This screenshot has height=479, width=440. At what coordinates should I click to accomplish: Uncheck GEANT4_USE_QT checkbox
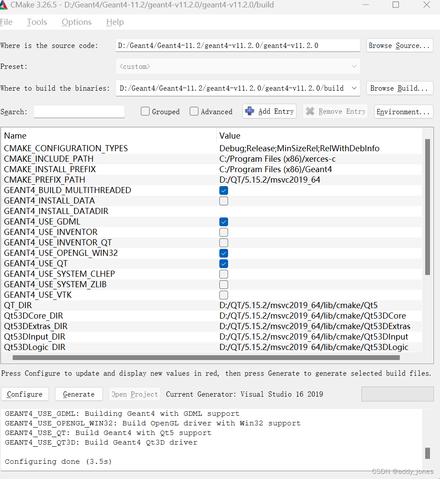[x=224, y=264]
